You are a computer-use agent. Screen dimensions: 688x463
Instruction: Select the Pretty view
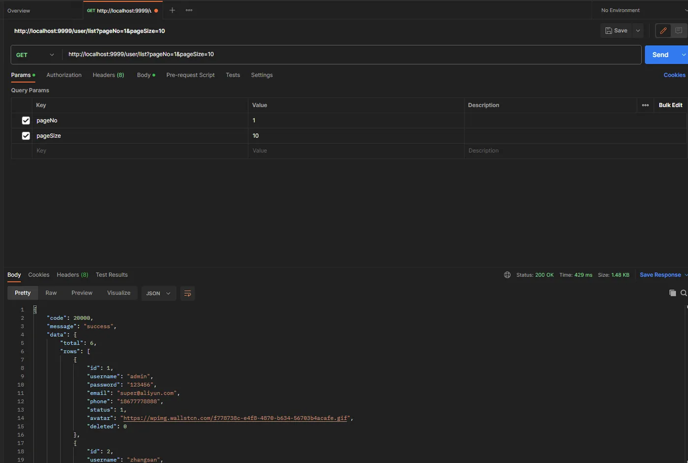[x=23, y=293]
